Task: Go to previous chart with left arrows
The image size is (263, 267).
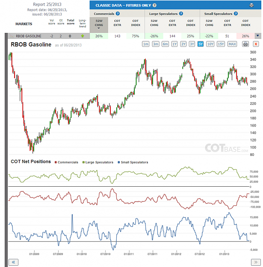Action: 13,262
